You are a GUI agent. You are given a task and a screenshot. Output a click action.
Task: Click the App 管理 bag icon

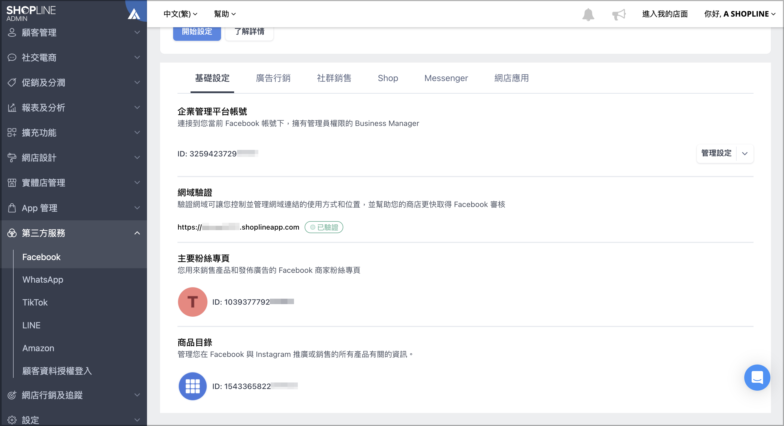pos(12,208)
